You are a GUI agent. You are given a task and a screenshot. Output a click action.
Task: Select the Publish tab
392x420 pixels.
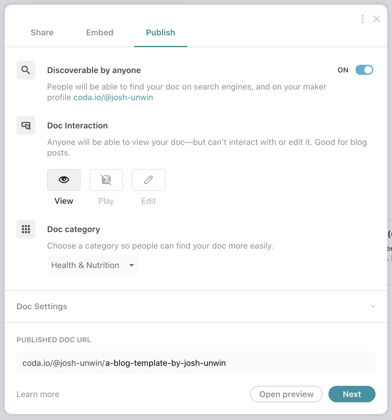(161, 32)
